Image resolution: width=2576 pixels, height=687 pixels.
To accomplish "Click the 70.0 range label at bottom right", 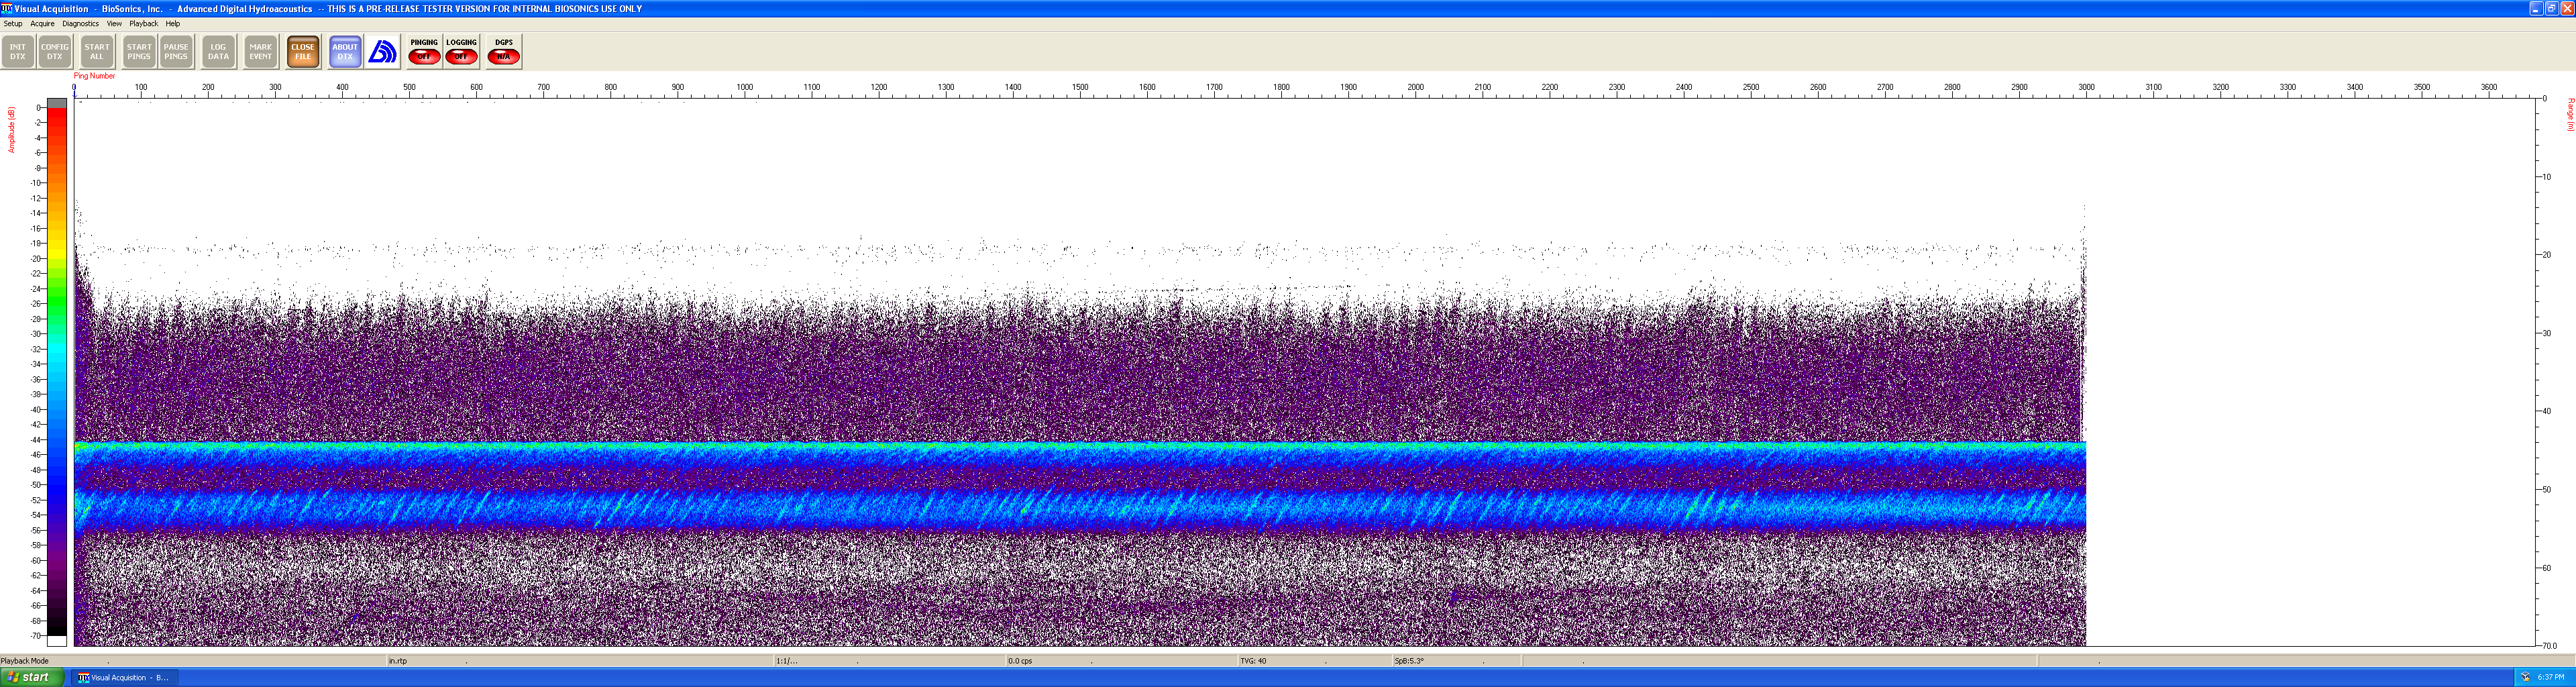I will coord(2549,646).
